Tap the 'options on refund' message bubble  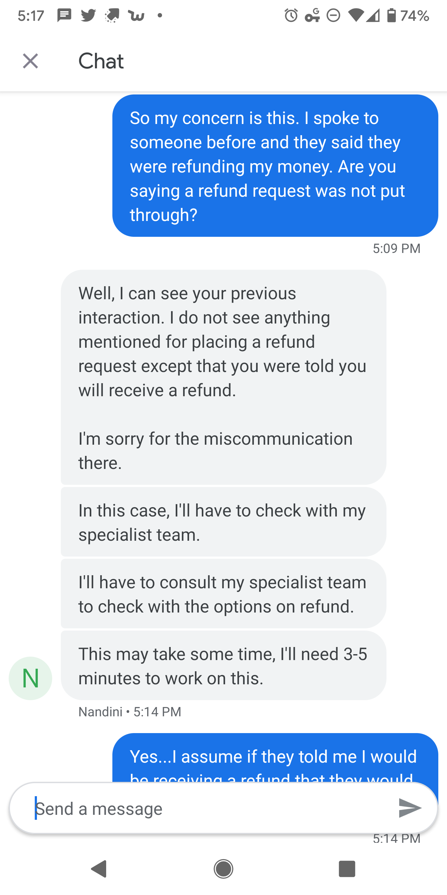point(223,594)
